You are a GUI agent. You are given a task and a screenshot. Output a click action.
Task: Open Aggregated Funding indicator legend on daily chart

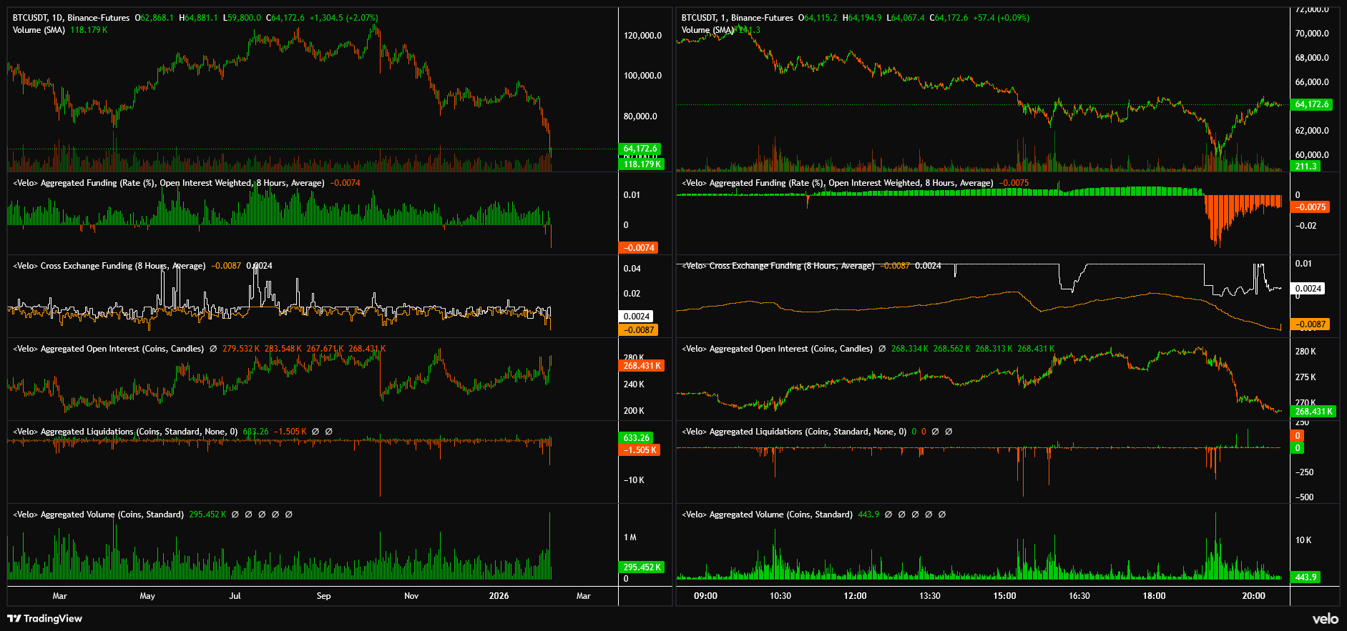coord(168,183)
